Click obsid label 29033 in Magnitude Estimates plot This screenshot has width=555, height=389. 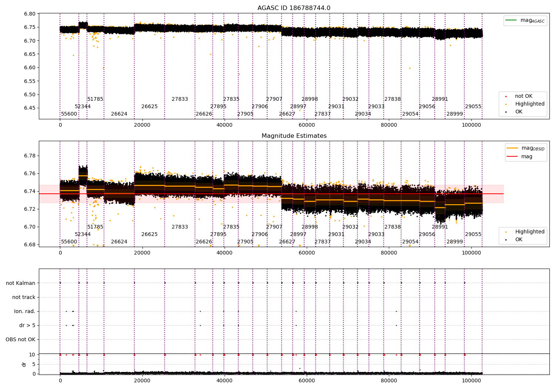376,234
